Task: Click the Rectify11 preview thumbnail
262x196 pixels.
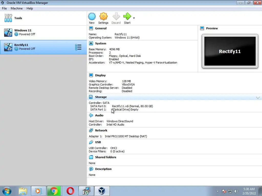Action: pyautogui.click(x=230, y=51)
